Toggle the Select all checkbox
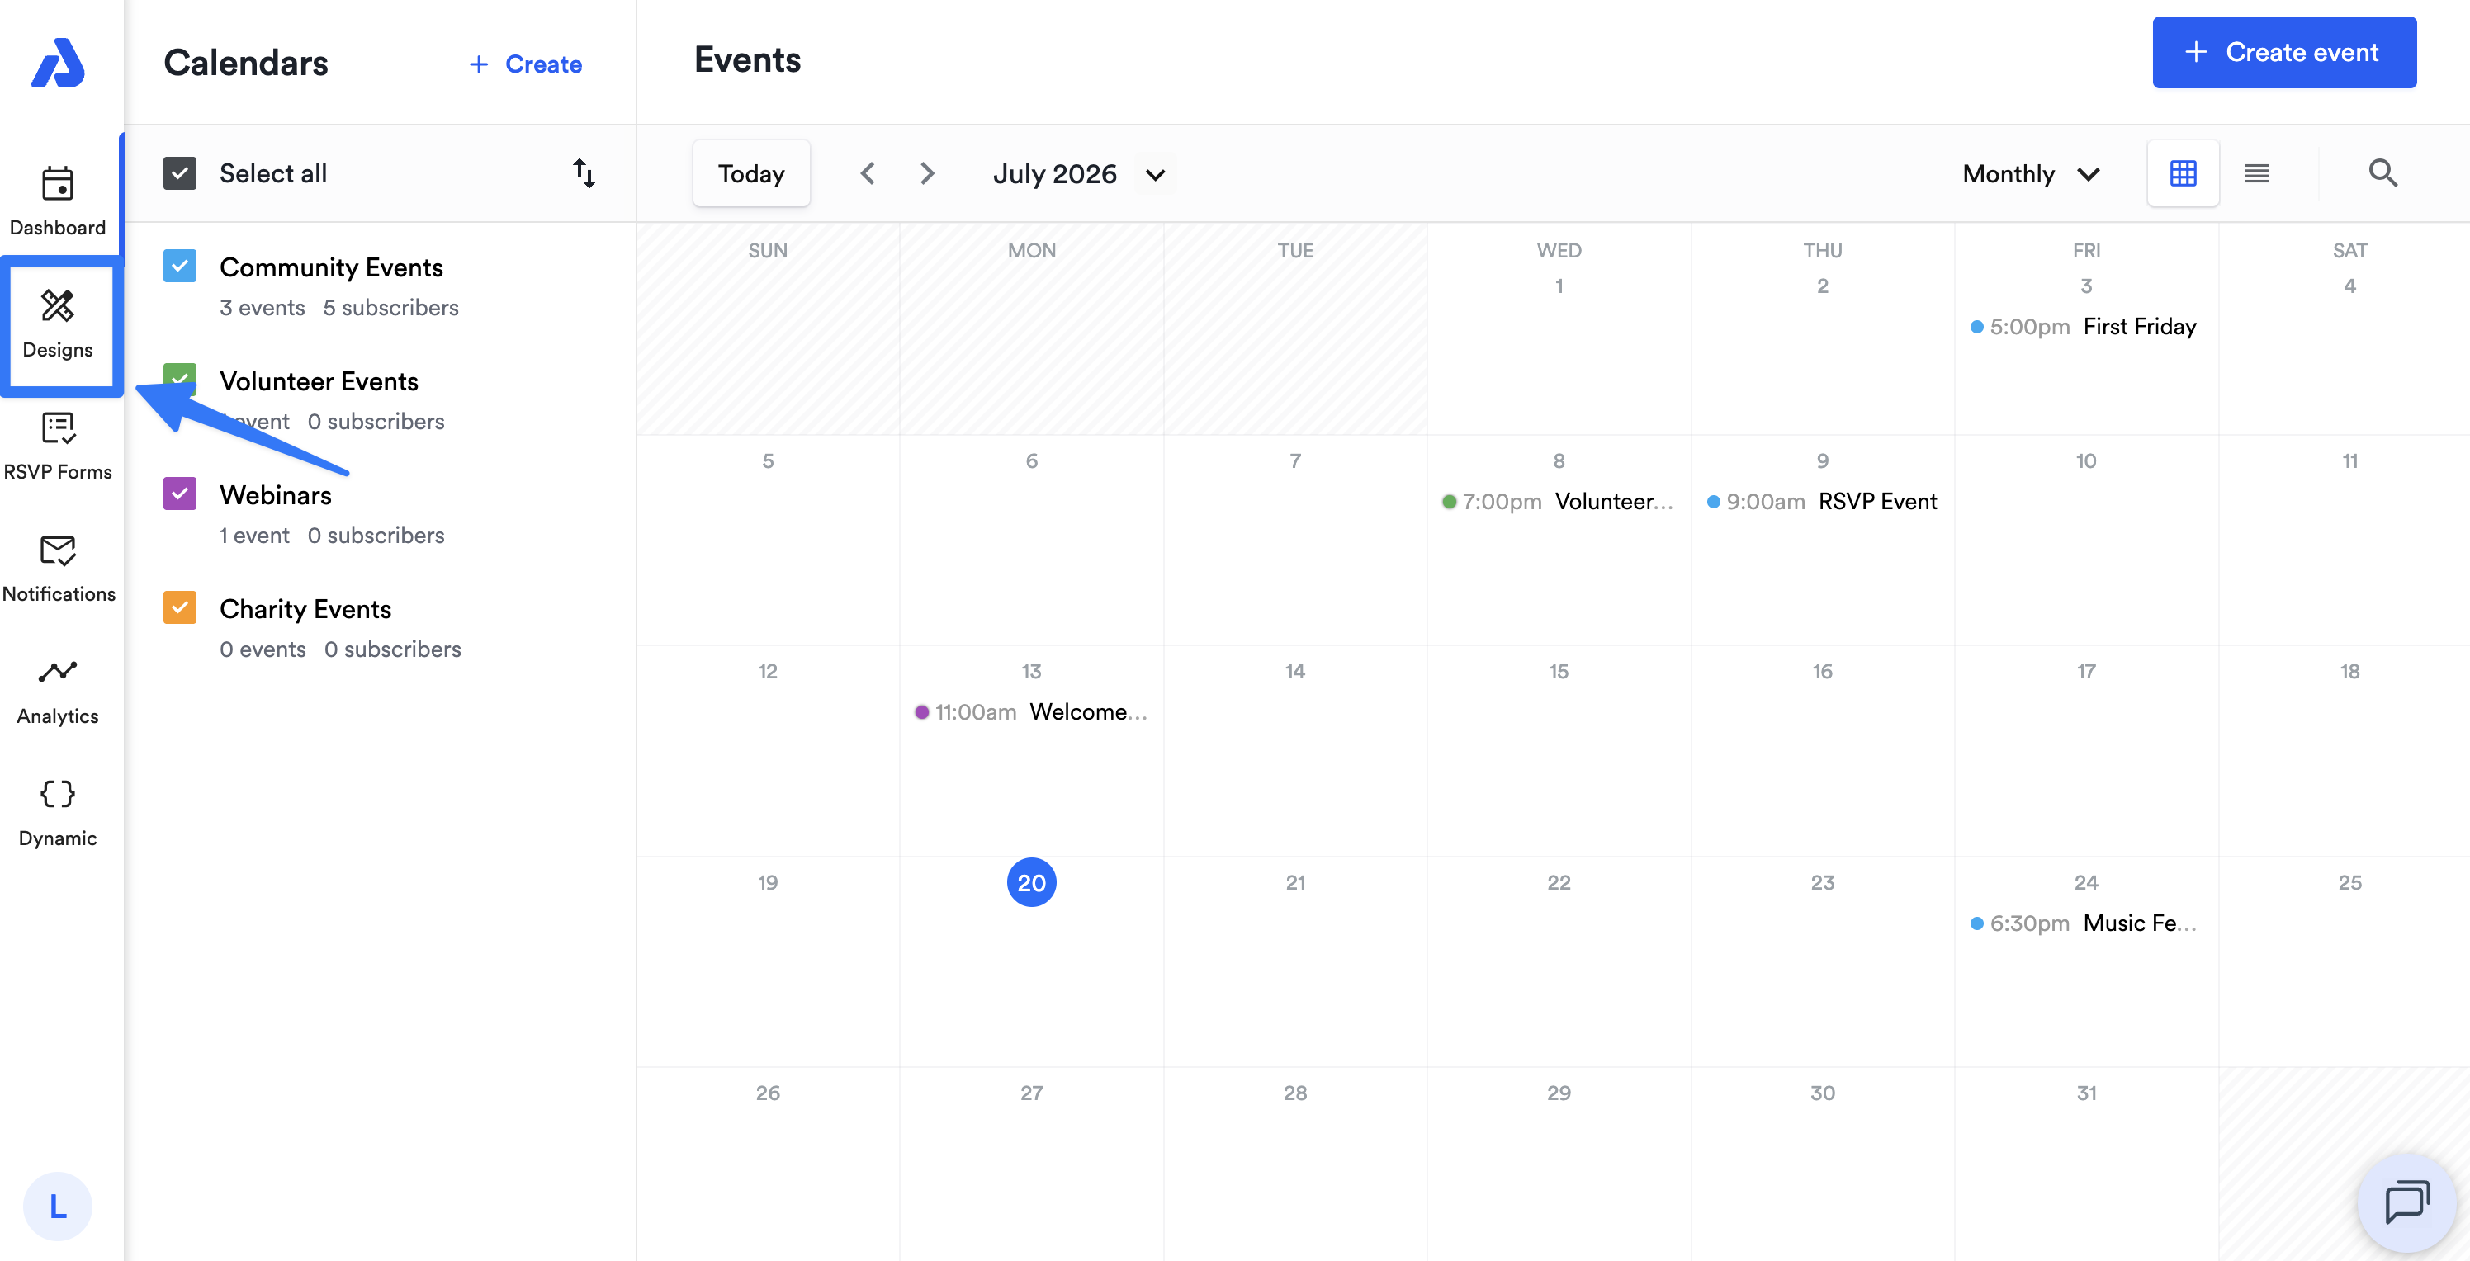 coord(179,173)
